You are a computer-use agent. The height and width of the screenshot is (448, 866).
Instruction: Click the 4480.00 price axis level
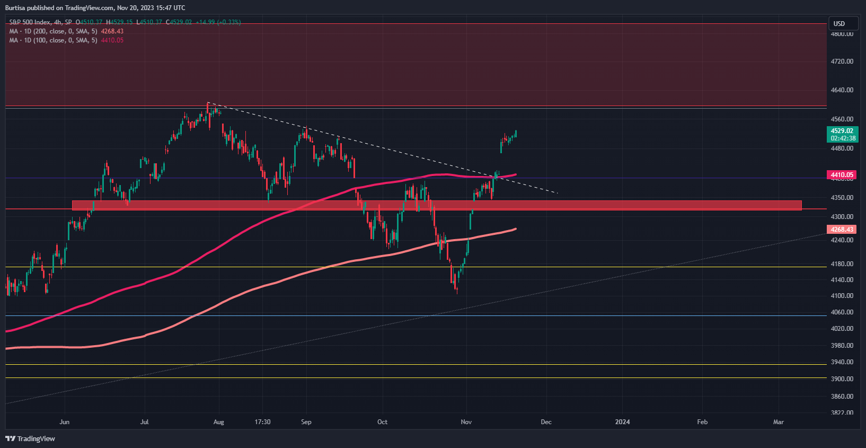[842, 148]
